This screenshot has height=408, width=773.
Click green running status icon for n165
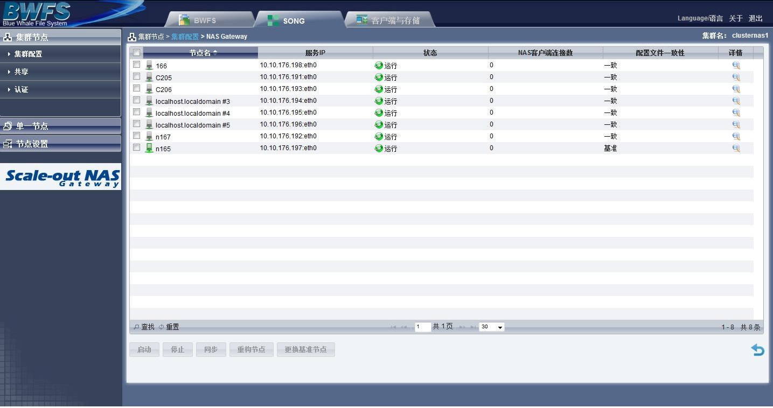pyautogui.click(x=379, y=148)
